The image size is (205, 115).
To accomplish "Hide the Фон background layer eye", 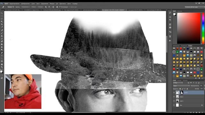I will pos(174,105).
